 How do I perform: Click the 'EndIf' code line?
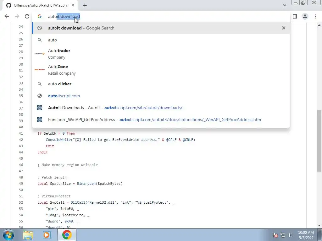pyautogui.click(x=43, y=152)
